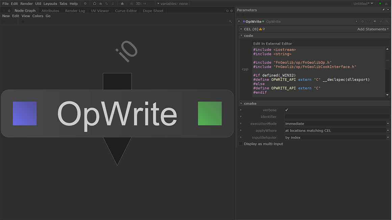This screenshot has height=220, width=392.
Task: Click the gear icon in OpWrite parameter header
Action: (x=363, y=22)
